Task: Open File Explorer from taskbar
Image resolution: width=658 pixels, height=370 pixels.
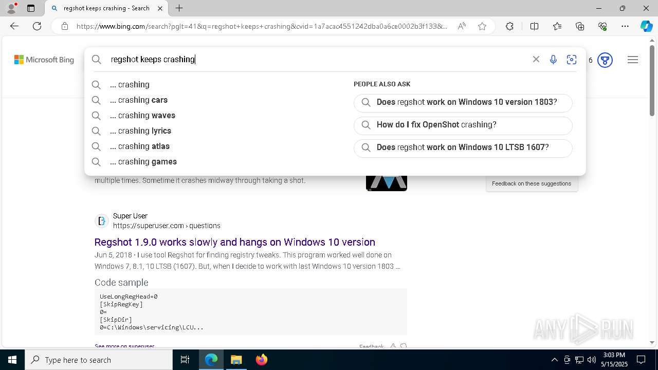Action: coord(236,360)
